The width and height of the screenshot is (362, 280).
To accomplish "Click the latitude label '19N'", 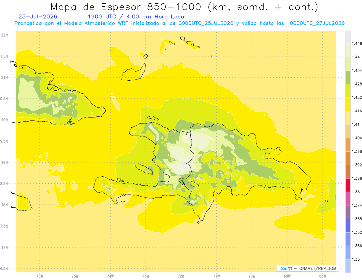I will [5, 162].
